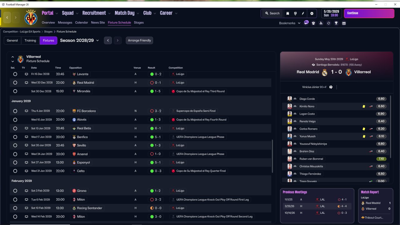Click the circular arrows bookmark icon
The height and width of the screenshot is (225, 400).
328,23
